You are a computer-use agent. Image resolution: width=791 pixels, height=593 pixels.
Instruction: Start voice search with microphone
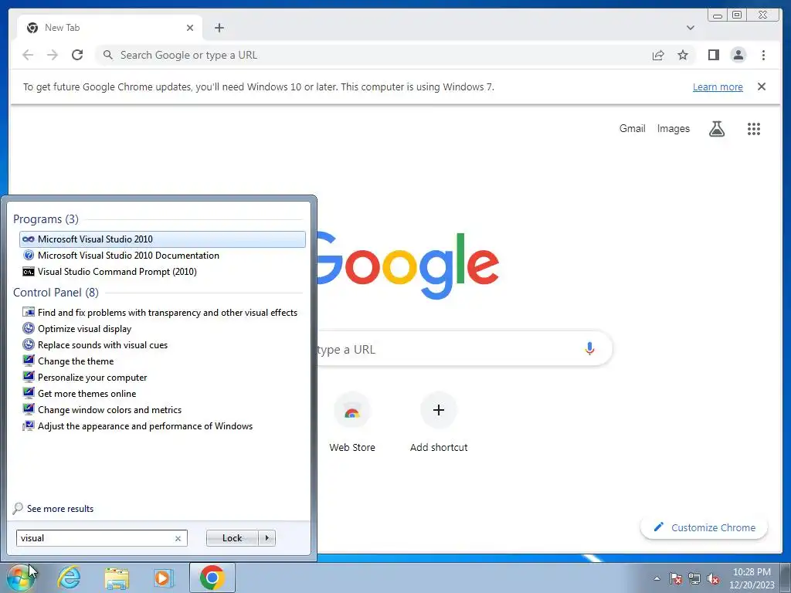tap(589, 348)
